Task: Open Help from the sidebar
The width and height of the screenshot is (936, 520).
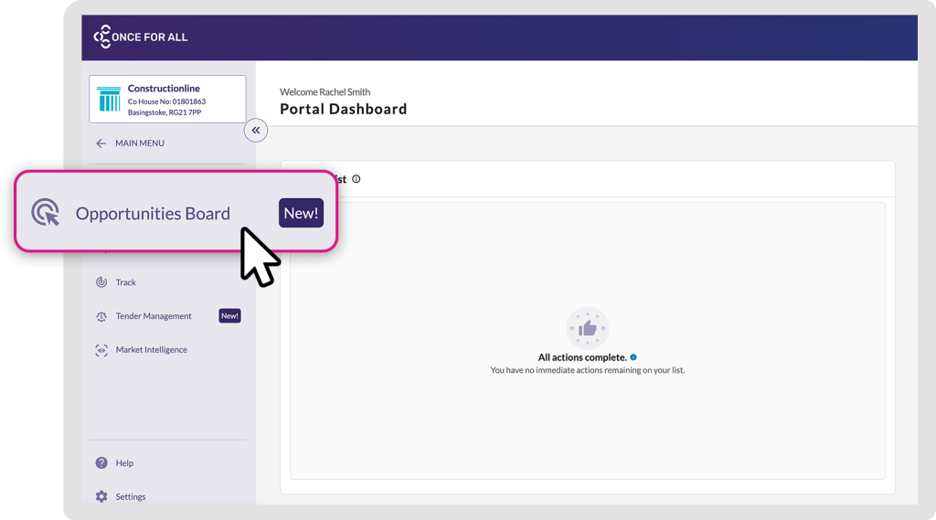Action: click(124, 463)
